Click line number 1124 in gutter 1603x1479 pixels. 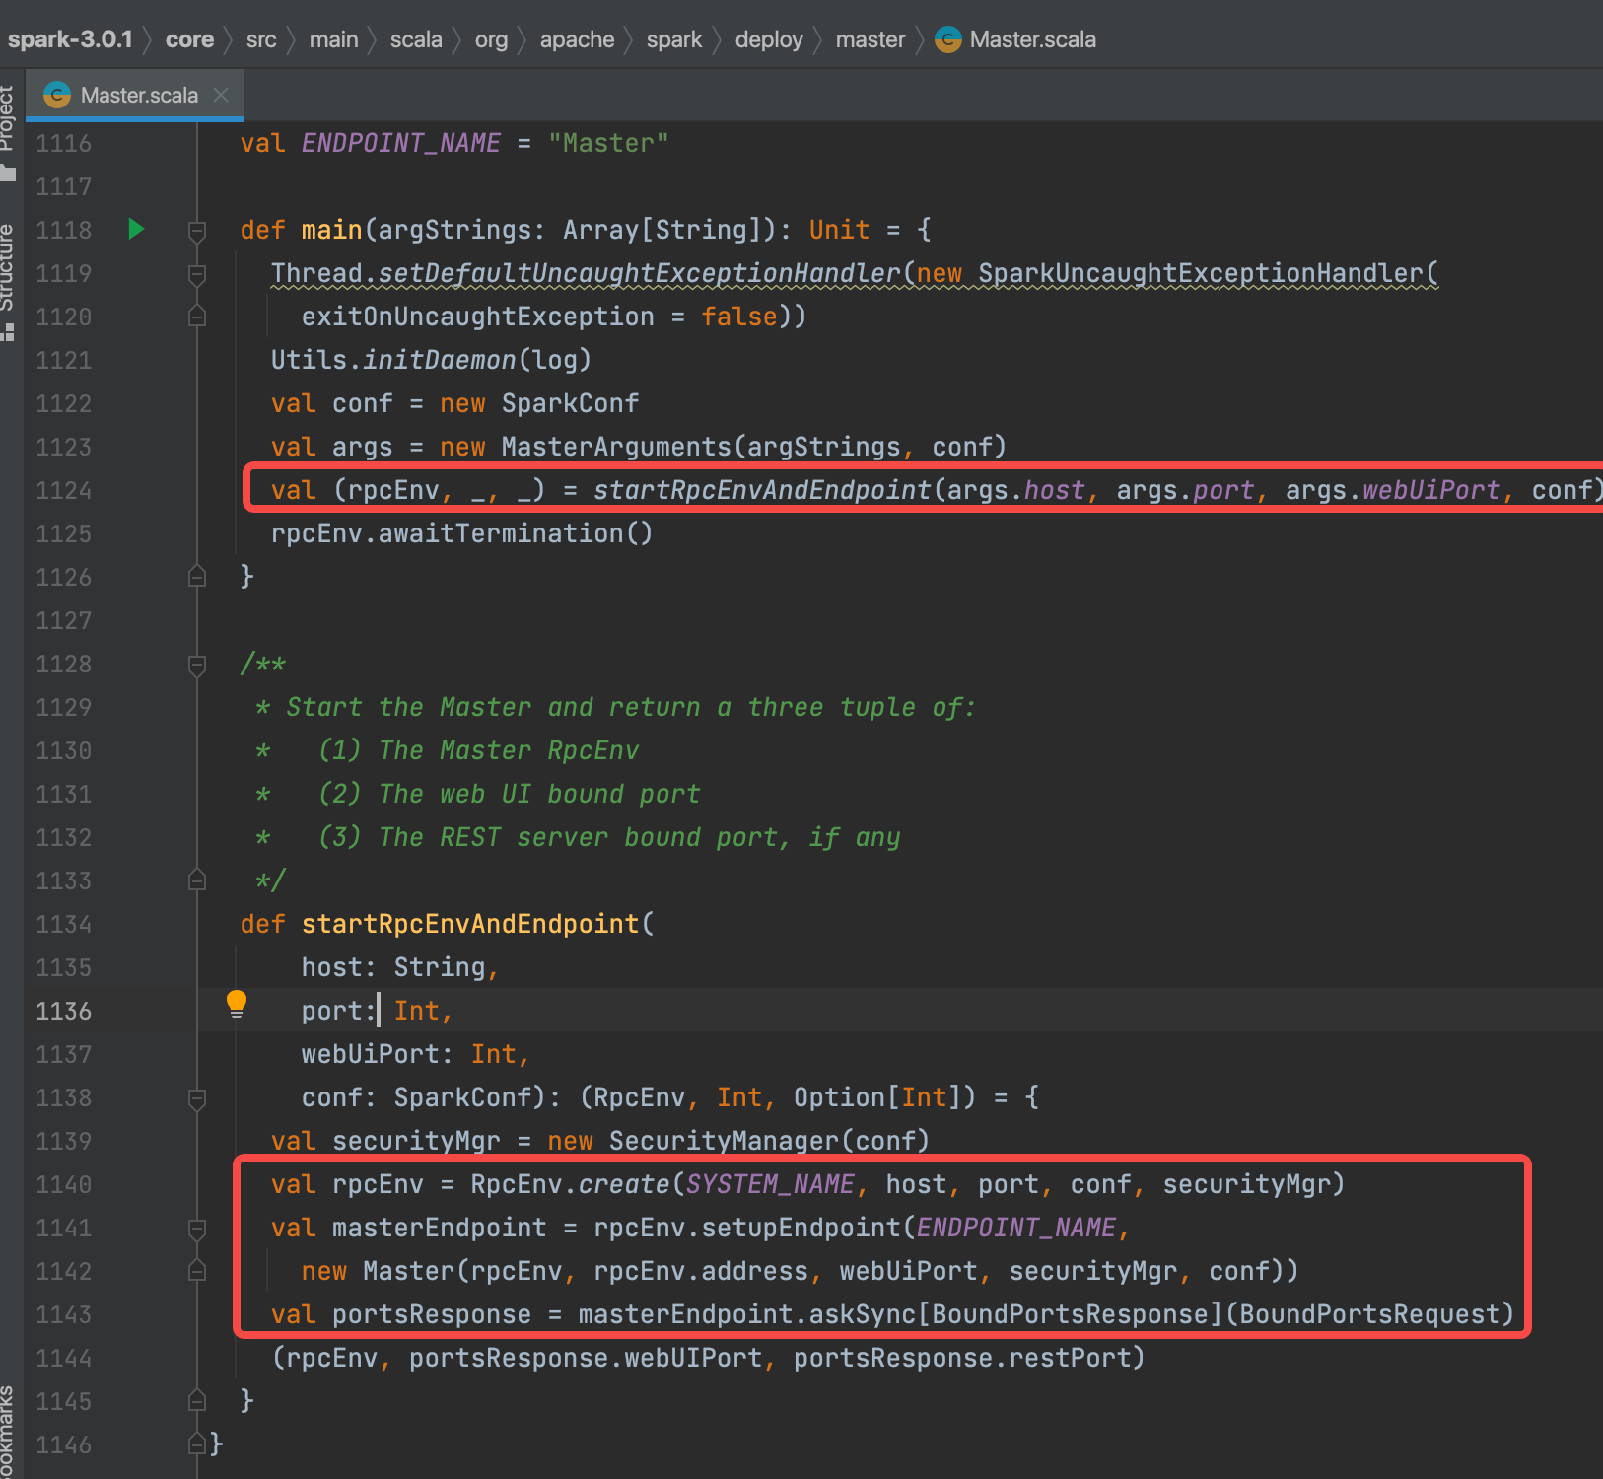[64, 490]
